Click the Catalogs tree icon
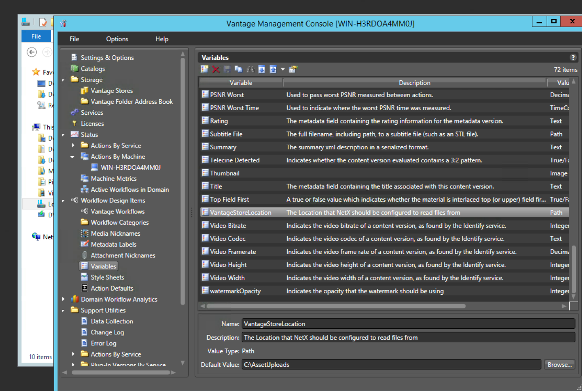The image size is (582, 391). coord(74,68)
